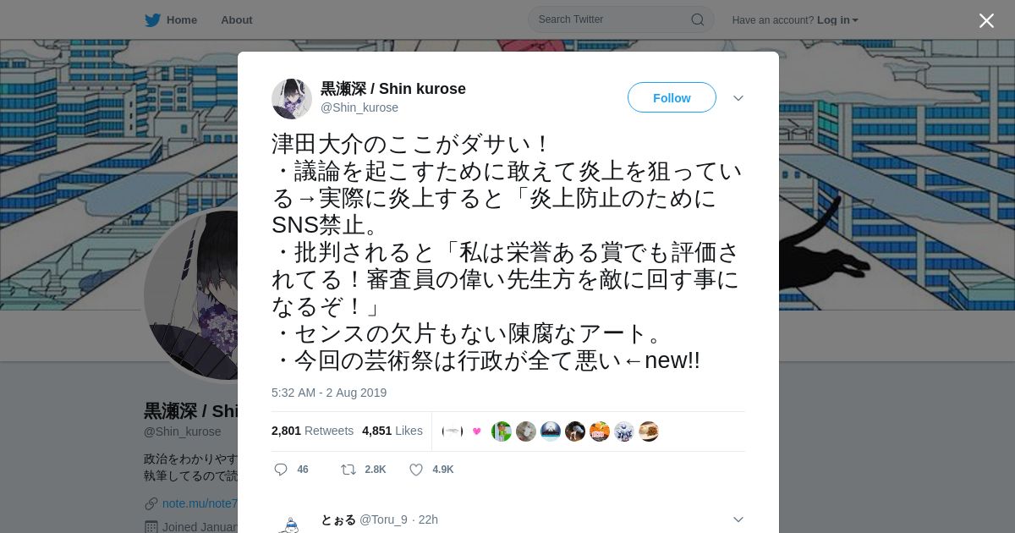Expand the tweet options chevron beside Follow
Image resolution: width=1015 pixels, height=533 pixels.
tap(738, 98)
